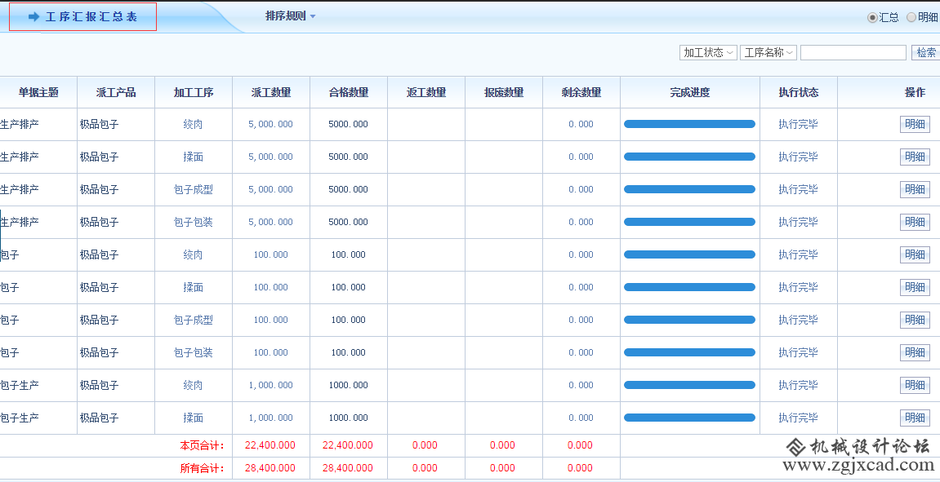Click the 检索 search button

(925, 53)
